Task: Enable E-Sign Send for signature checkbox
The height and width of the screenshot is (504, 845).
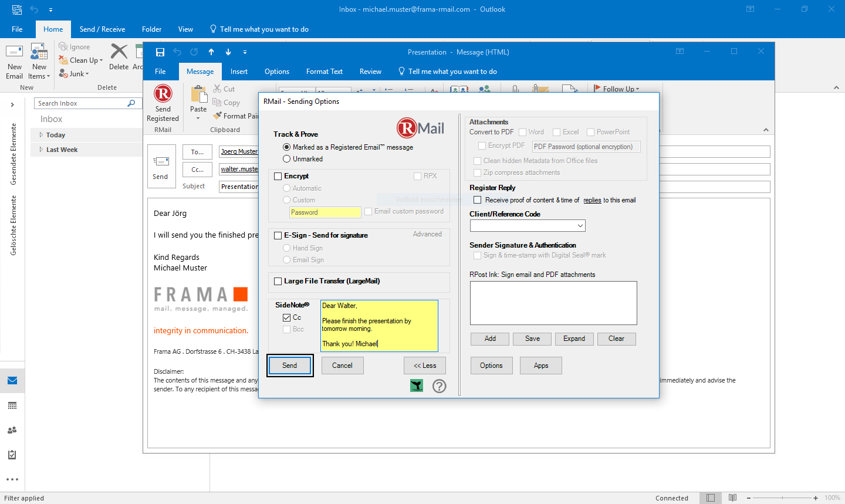Action: pos(278,235)
